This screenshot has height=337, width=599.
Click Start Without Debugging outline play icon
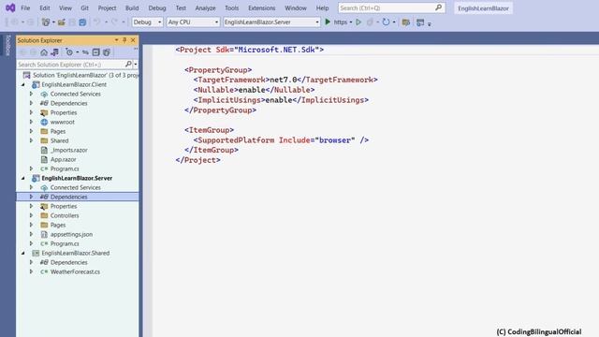[x=358, y=22]
